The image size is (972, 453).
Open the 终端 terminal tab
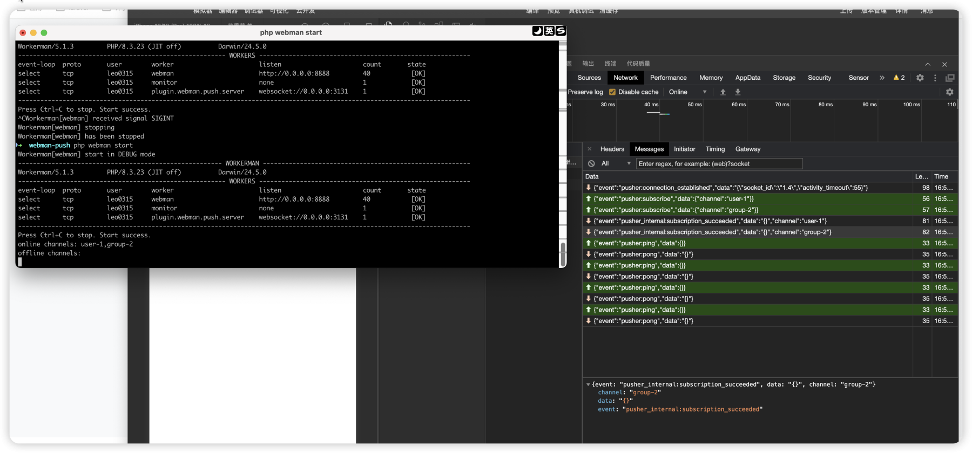pyautogui.click(x=610, y=64)
